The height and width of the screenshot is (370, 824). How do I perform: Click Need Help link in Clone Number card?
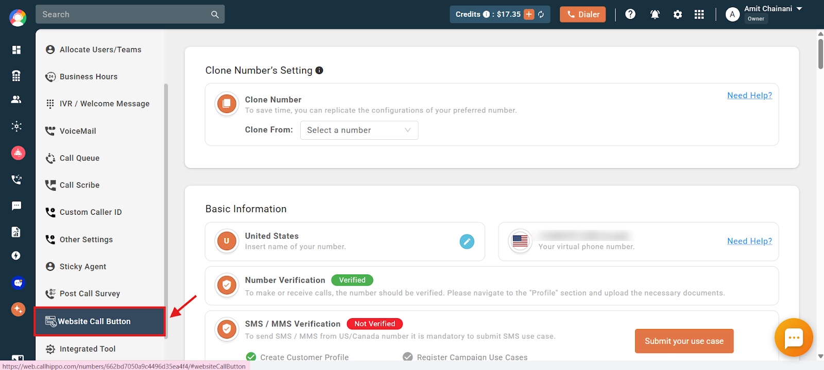click(x=749, y=96)
